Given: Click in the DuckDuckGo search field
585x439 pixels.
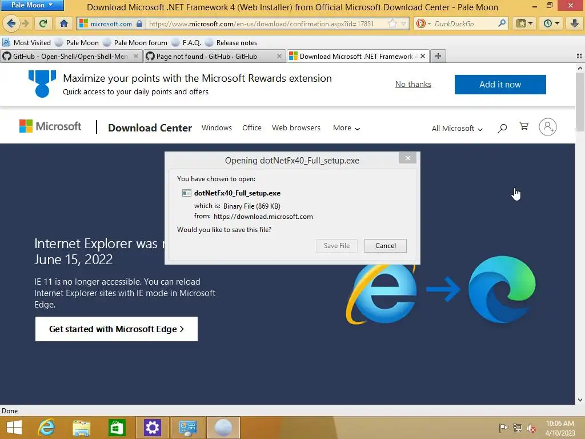Looking at the screenshot, I should pyautogui.click(x=464, y=23).
